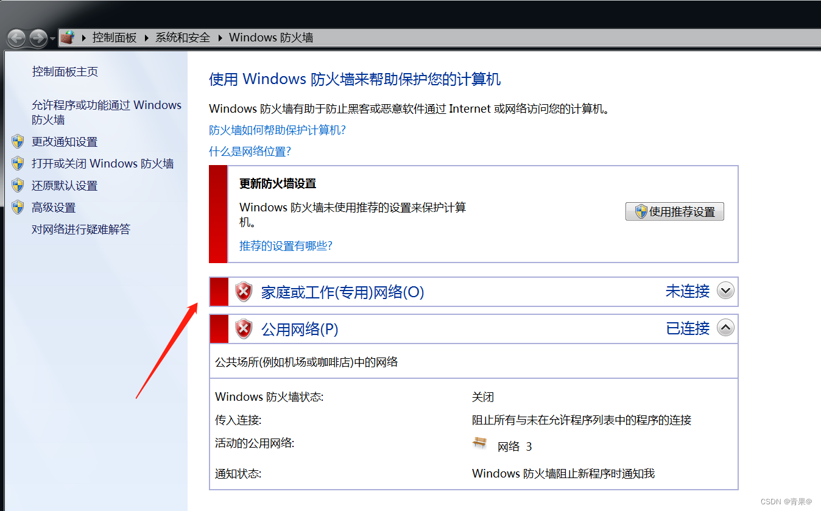
Task: Click the back navigation arrow button
Action: click(x=17, y=38)
